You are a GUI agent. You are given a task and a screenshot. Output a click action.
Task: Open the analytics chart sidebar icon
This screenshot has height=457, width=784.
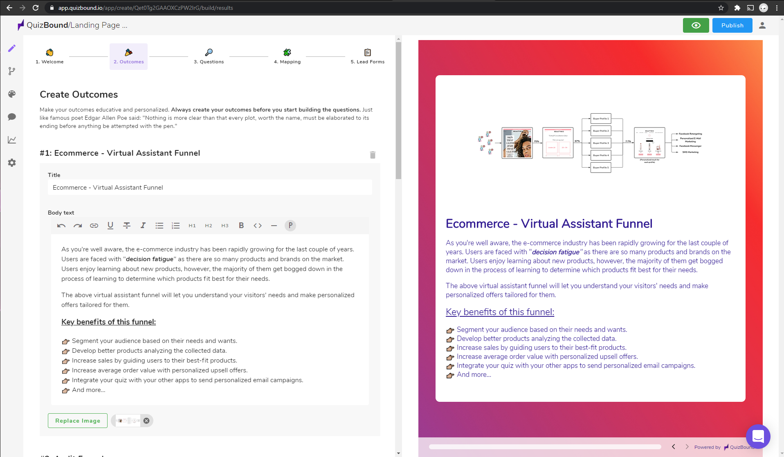pos(12,140)
